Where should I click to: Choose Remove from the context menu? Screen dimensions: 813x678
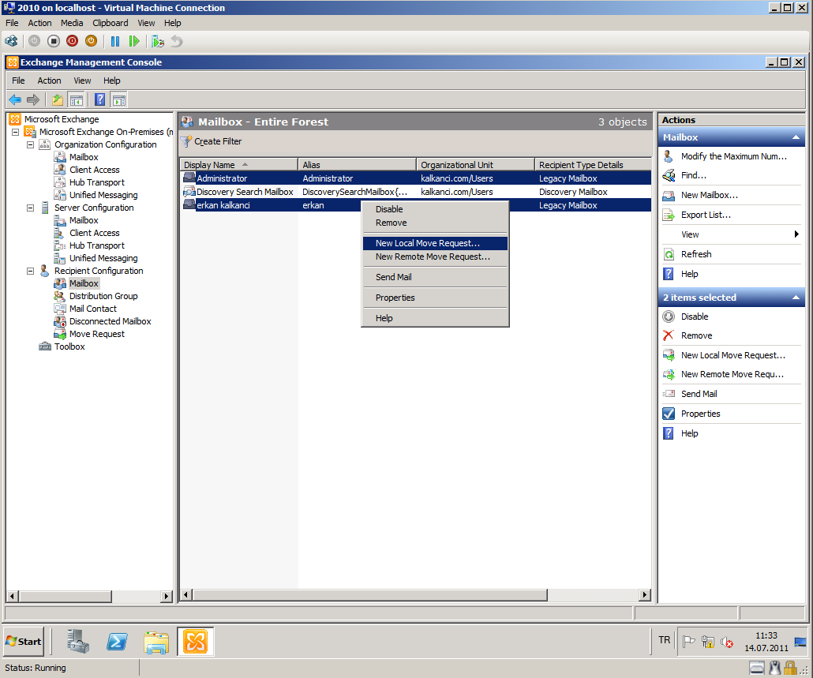(x=434, y=223)
